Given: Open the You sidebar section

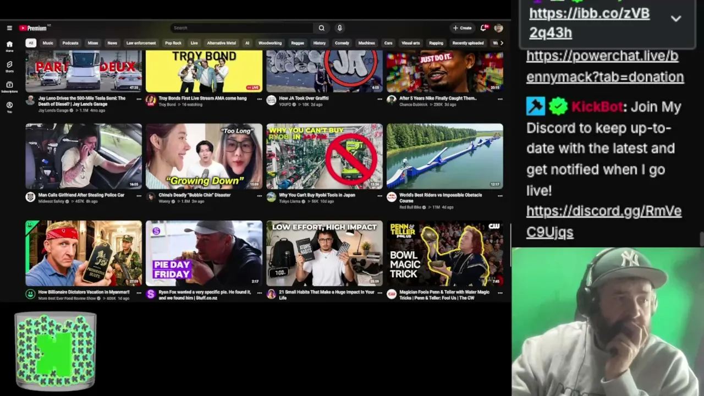Looking at the screenshot, I should tap(9, 107).
